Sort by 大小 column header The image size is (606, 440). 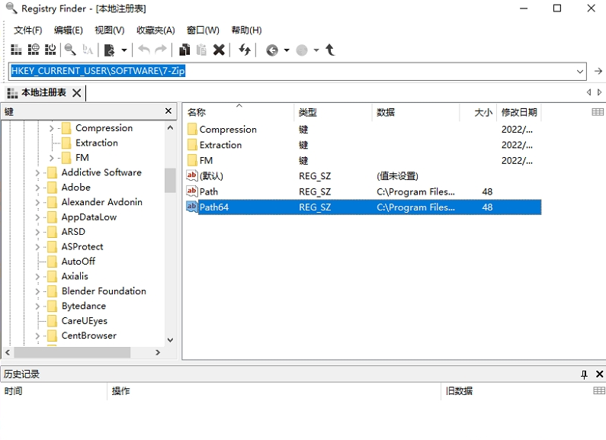[478, 113]
